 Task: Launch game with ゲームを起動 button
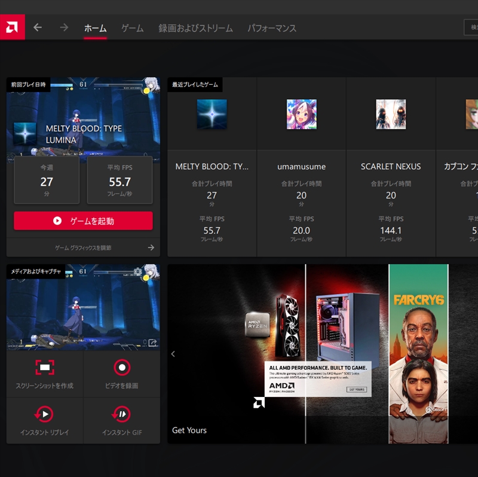[83, 221]
